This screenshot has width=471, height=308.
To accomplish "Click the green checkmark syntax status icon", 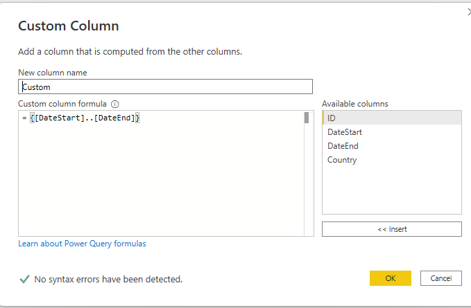I will pos(25,279).
